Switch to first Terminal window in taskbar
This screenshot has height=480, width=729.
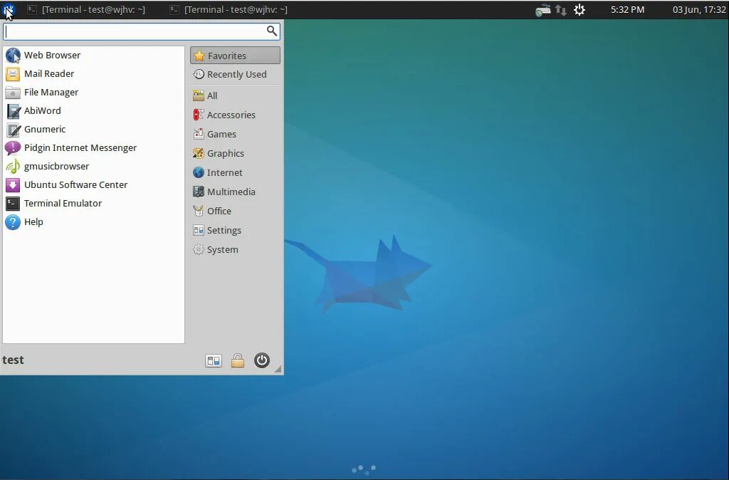click(x=86, y=9)
